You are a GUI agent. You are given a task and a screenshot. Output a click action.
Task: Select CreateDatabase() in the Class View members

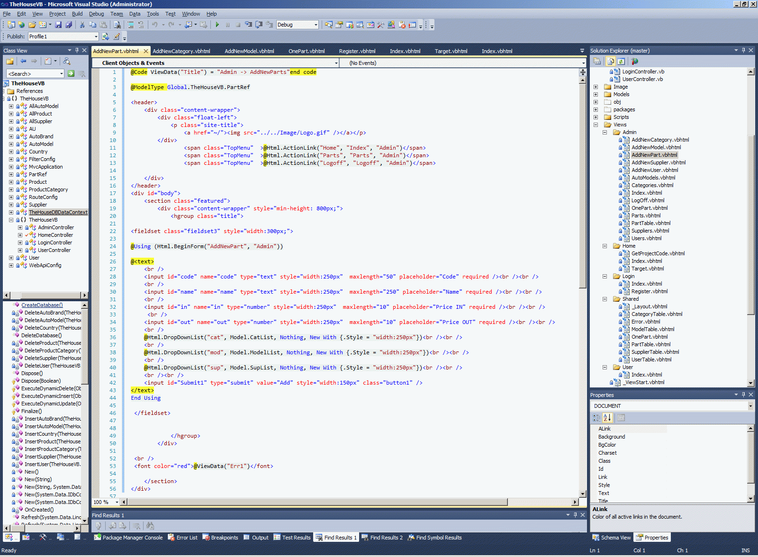pyautogui.click(x=42, y=305)
